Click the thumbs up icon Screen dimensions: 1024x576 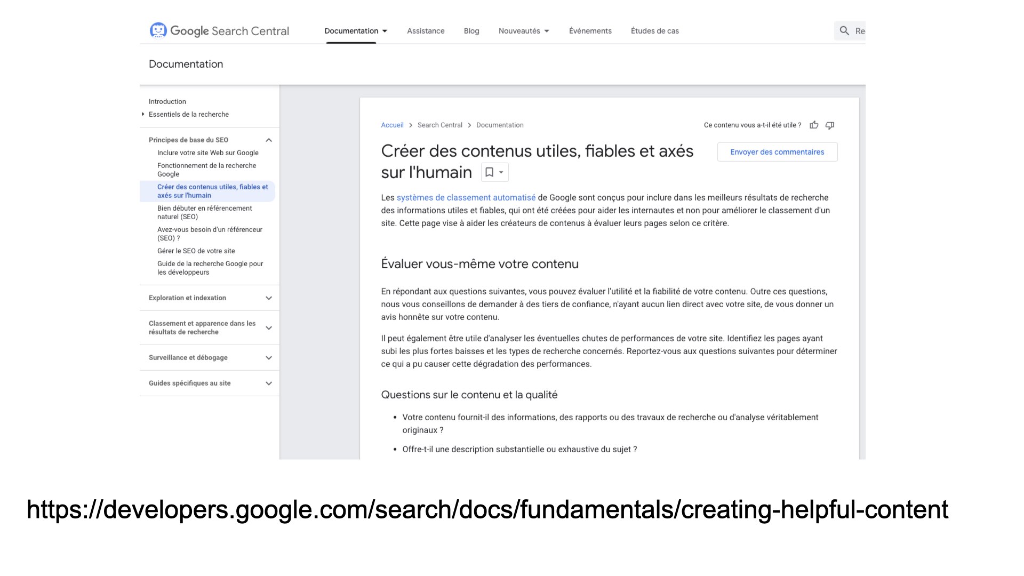(814, 125)
